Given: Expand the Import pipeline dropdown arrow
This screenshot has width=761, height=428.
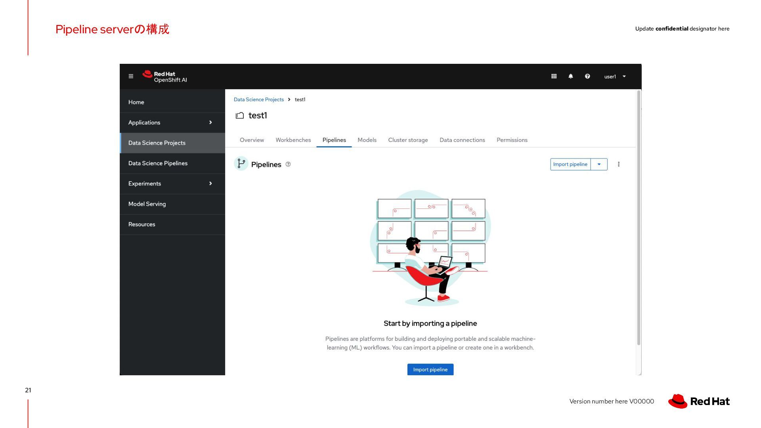Looking at the screenshot, I should tap(599, 164).
